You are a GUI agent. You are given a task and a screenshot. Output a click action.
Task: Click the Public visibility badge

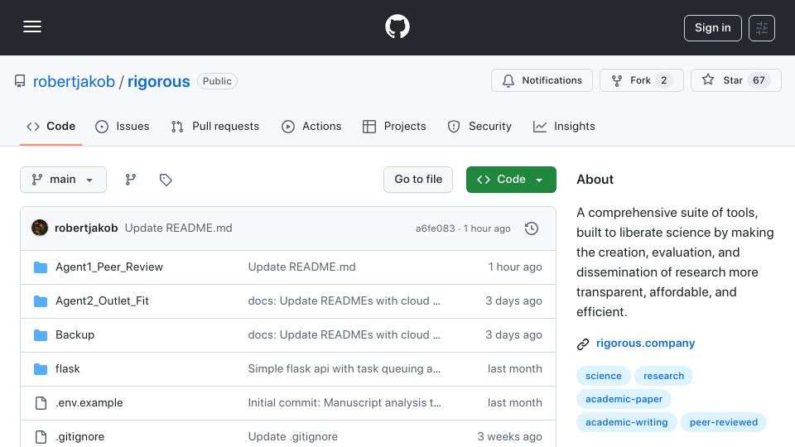tap(217, 81)
